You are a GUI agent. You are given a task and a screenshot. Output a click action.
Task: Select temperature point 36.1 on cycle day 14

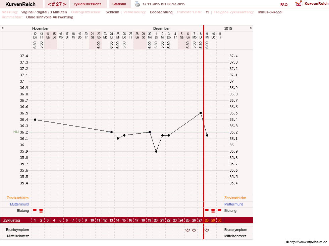pyautogui.click(x=118, y=138)
